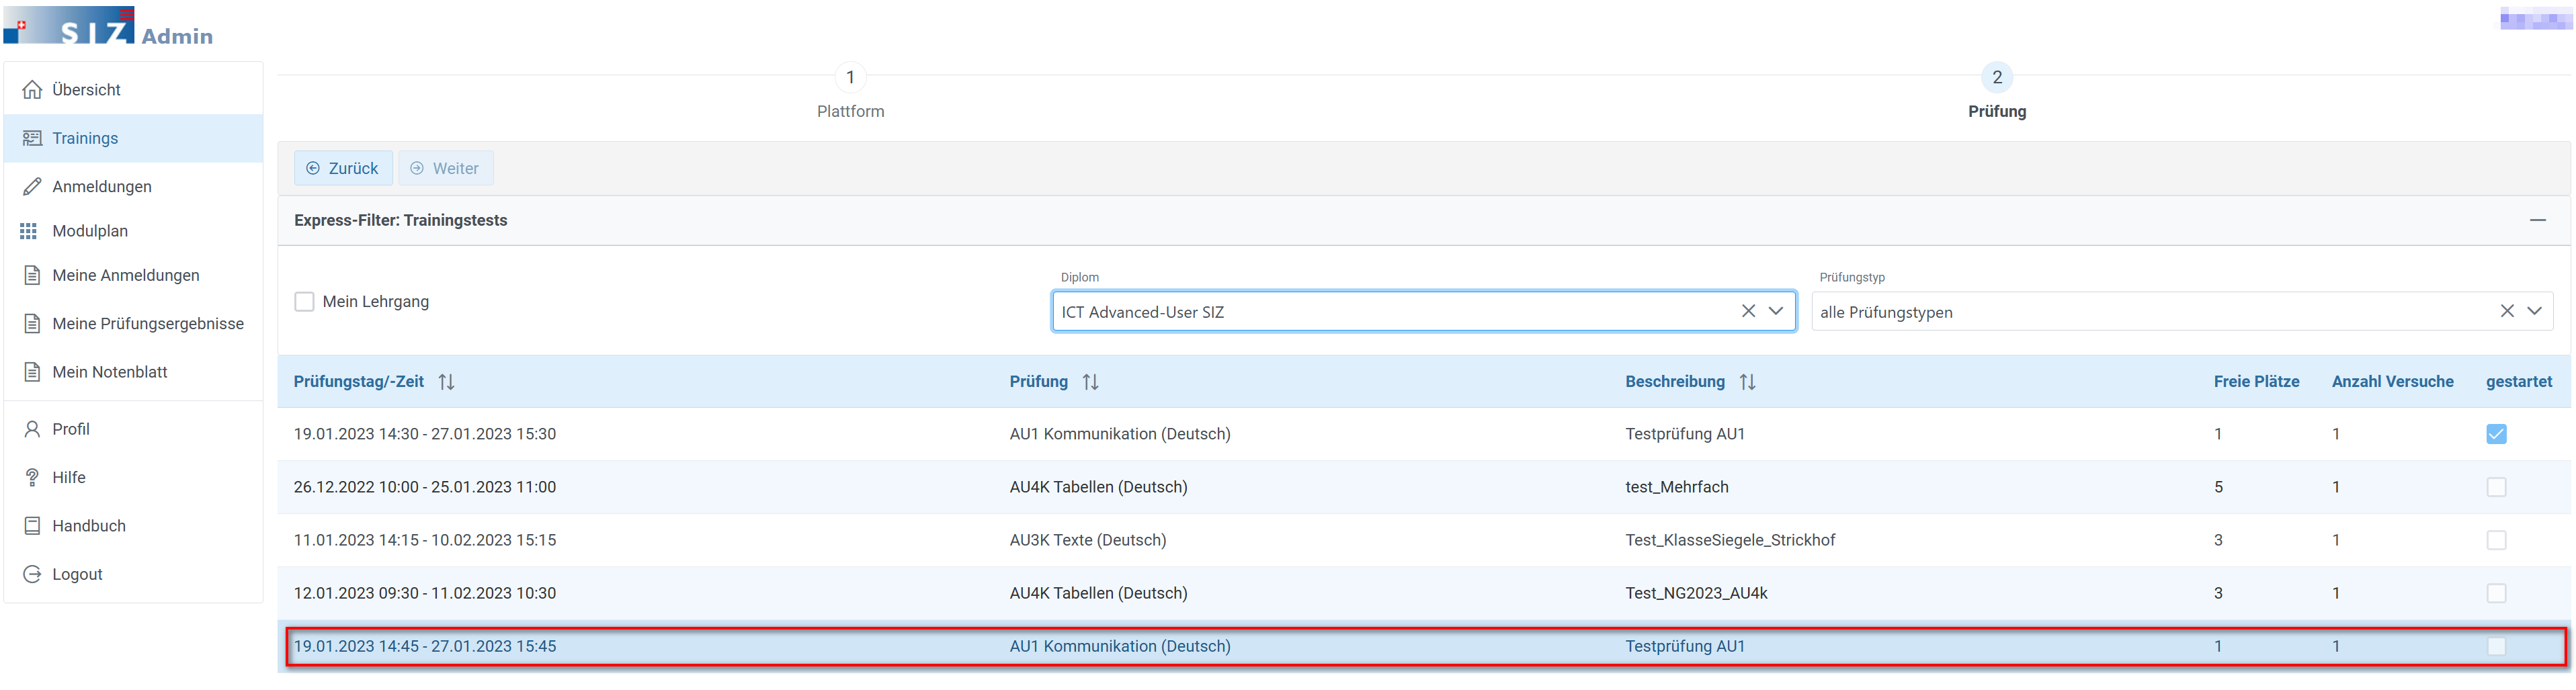Click the gestartet column header

pos(2519,382)
